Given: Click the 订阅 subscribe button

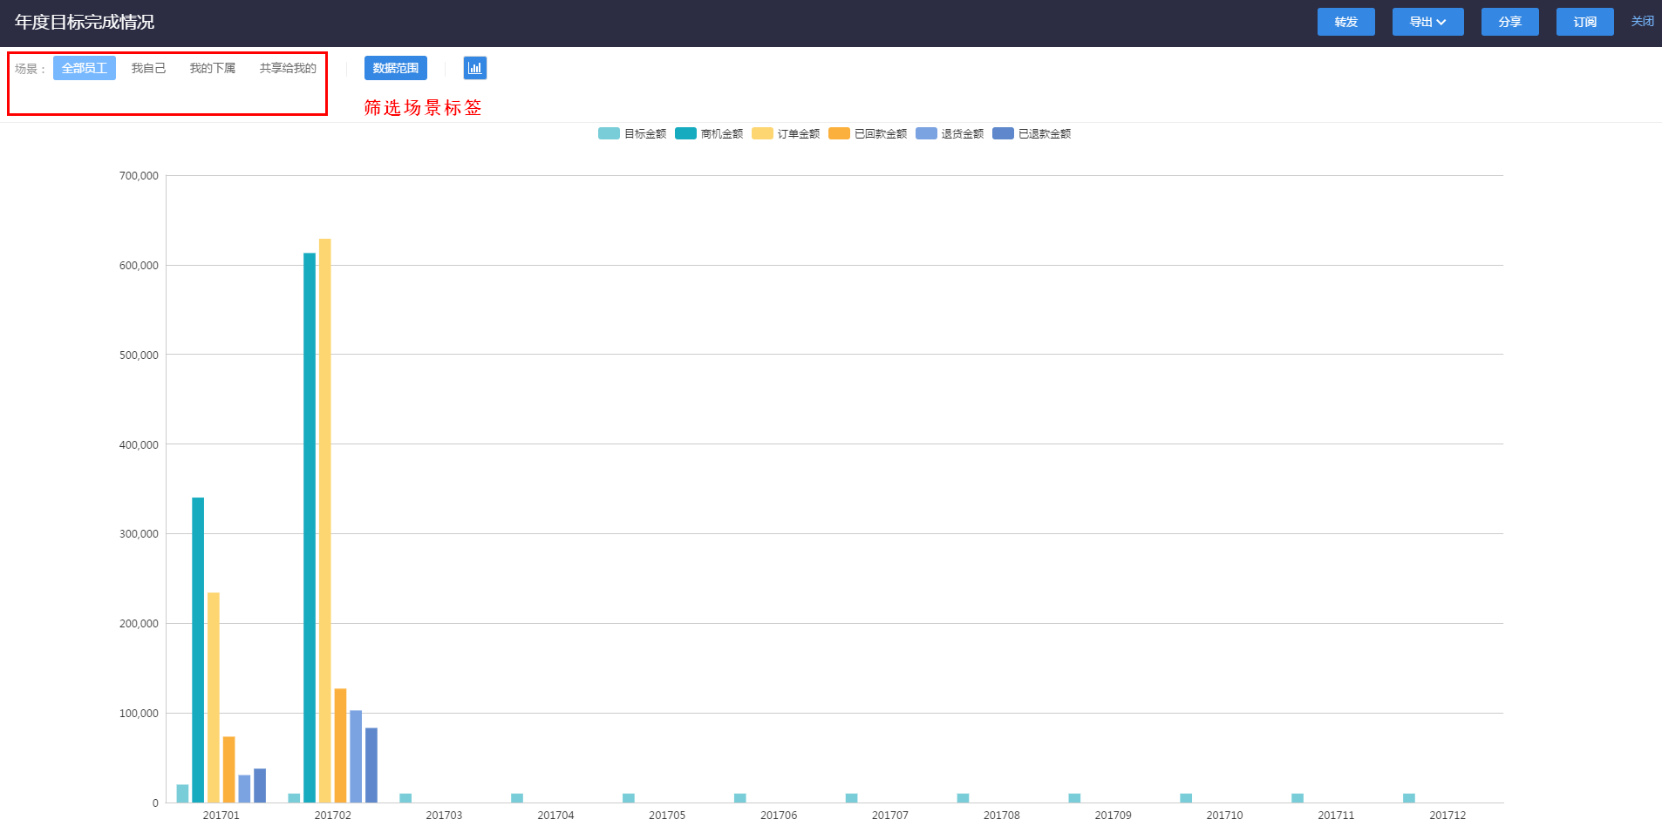Looking at the screenshot, I should (1584, 22).
